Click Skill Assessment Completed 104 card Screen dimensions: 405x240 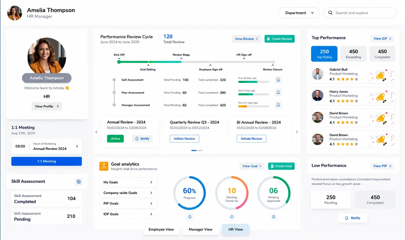(47, 199)
